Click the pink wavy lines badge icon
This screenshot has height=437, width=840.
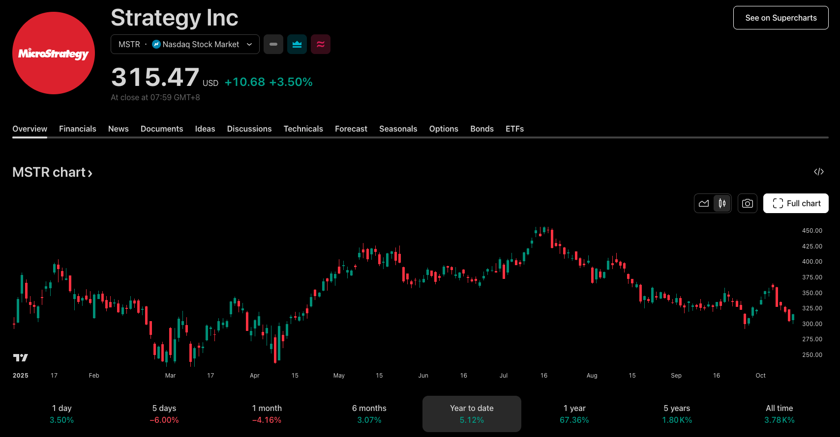click(321, 44)
